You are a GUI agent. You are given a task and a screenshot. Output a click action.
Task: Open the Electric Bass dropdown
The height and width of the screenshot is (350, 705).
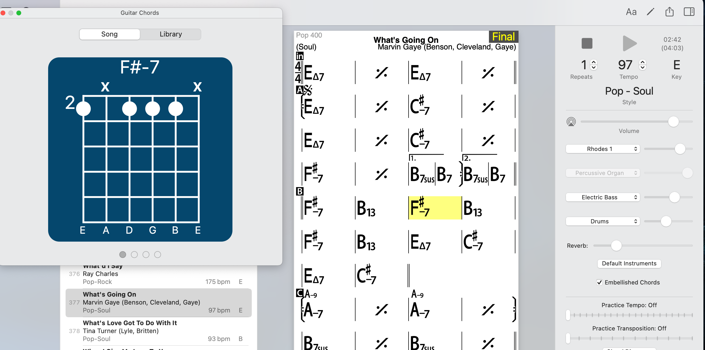603,197
